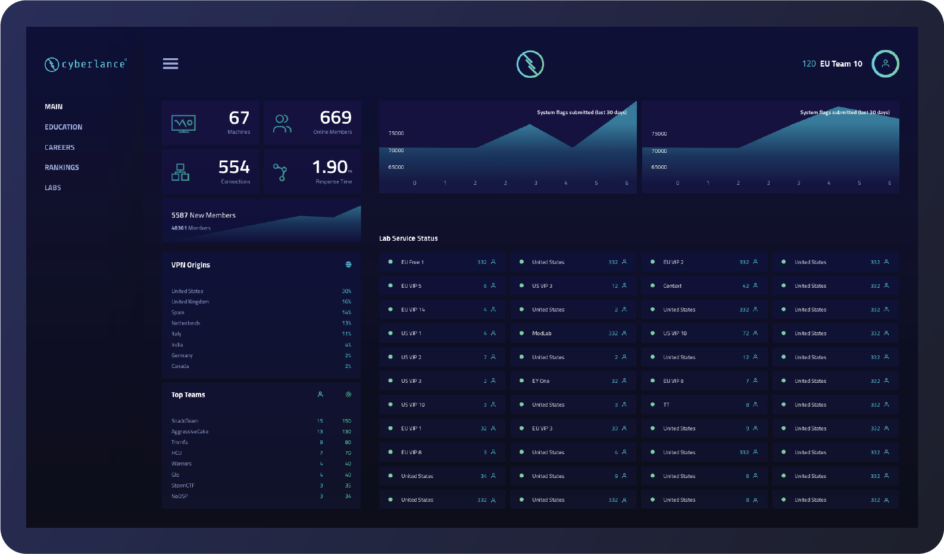Click the user profile avatar icon
944x554 pixels.
pos(885,64)
